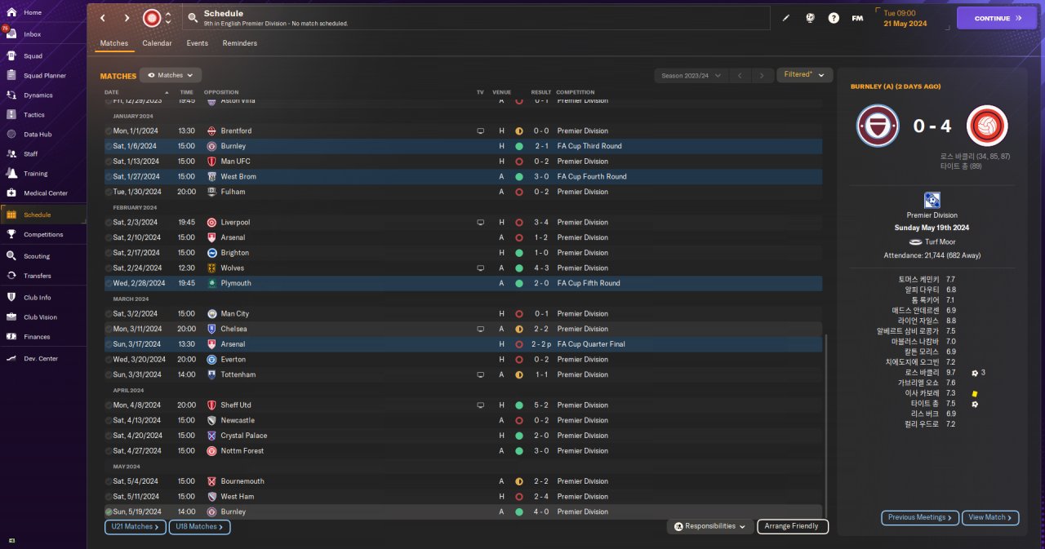
Task: Open the Transfers arrows icon
Action: click(x=11, y=276)
